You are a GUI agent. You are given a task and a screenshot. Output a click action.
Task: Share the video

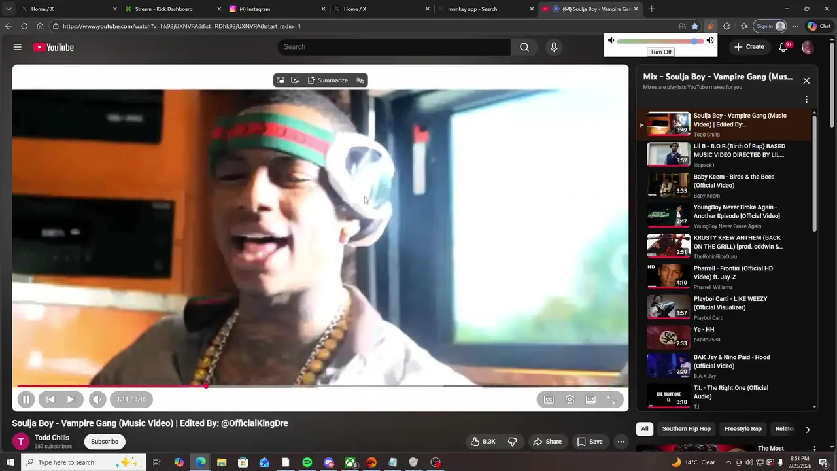click(x=547, y=442)
